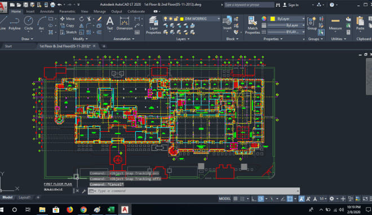Toggle layer on/off lightbulb in layer dropdown
Screen dimensions: 372x215
(x=165, y=19)
